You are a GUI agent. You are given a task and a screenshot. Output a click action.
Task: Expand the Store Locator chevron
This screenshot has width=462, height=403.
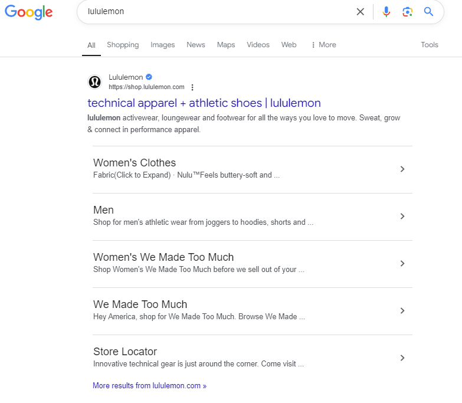click(402, 358)
